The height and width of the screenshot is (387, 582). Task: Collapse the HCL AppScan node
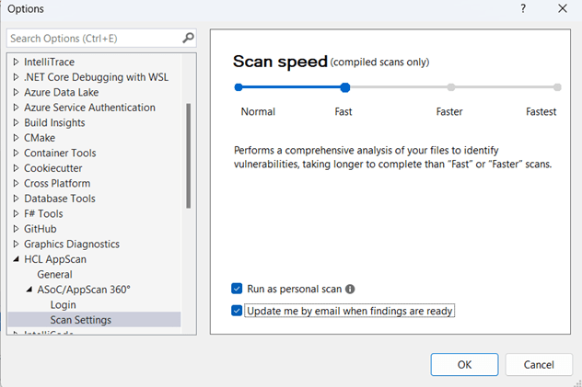[x=16, y=259]
